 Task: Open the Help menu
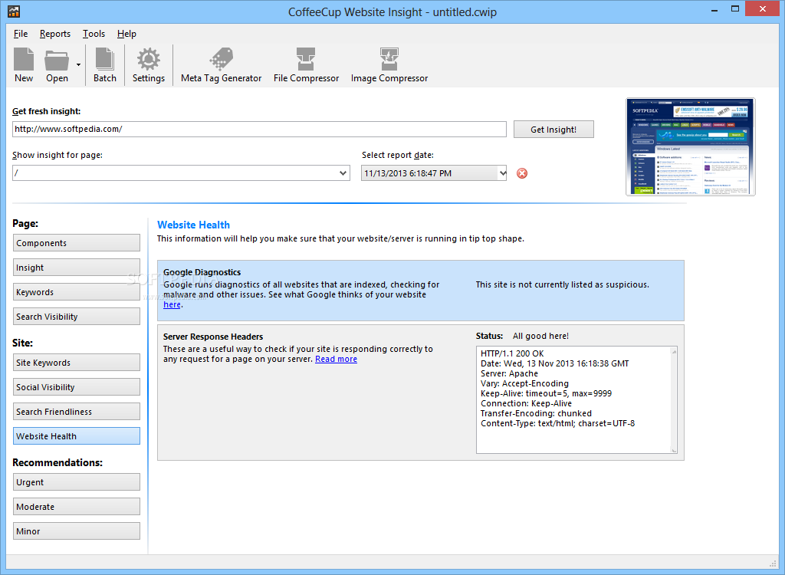(x=126, y=34)
